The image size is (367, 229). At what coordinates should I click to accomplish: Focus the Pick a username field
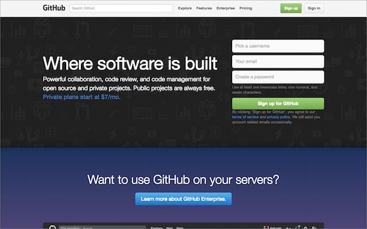pos(278,46)
